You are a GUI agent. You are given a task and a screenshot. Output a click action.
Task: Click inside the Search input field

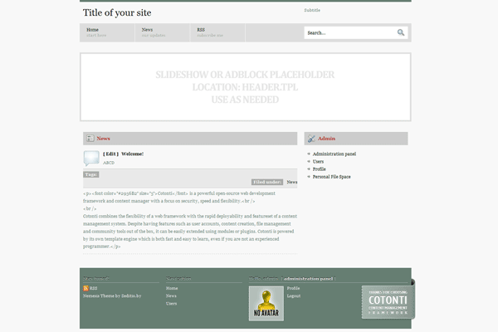click(349, 33)
